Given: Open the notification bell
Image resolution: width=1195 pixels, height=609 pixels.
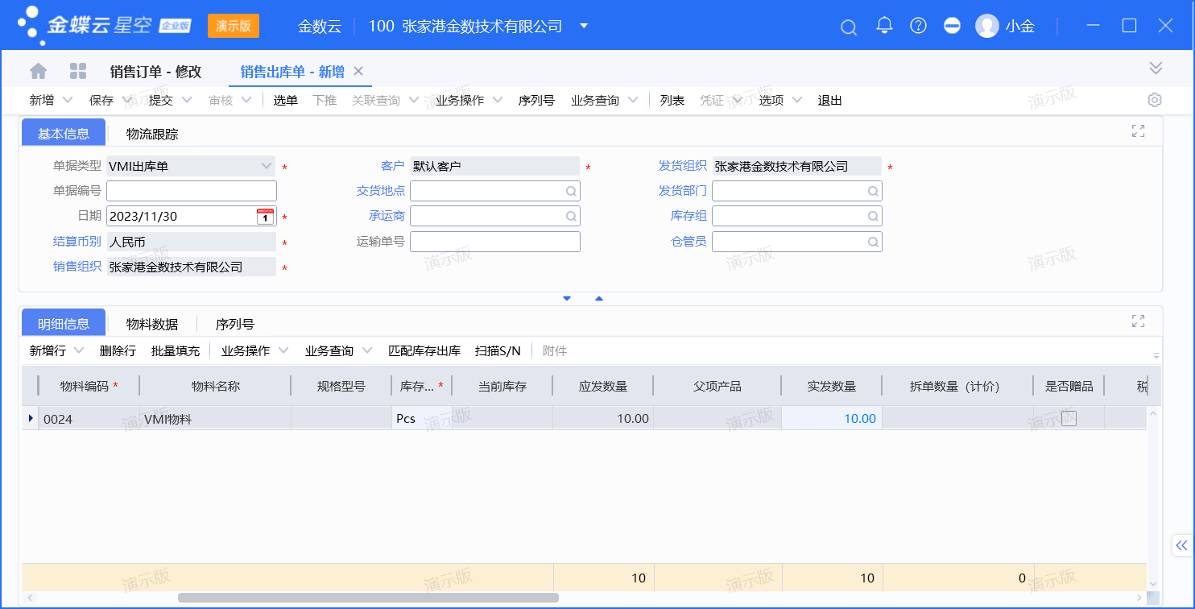Looking at the screenshot, I should [x=884, y=25].
